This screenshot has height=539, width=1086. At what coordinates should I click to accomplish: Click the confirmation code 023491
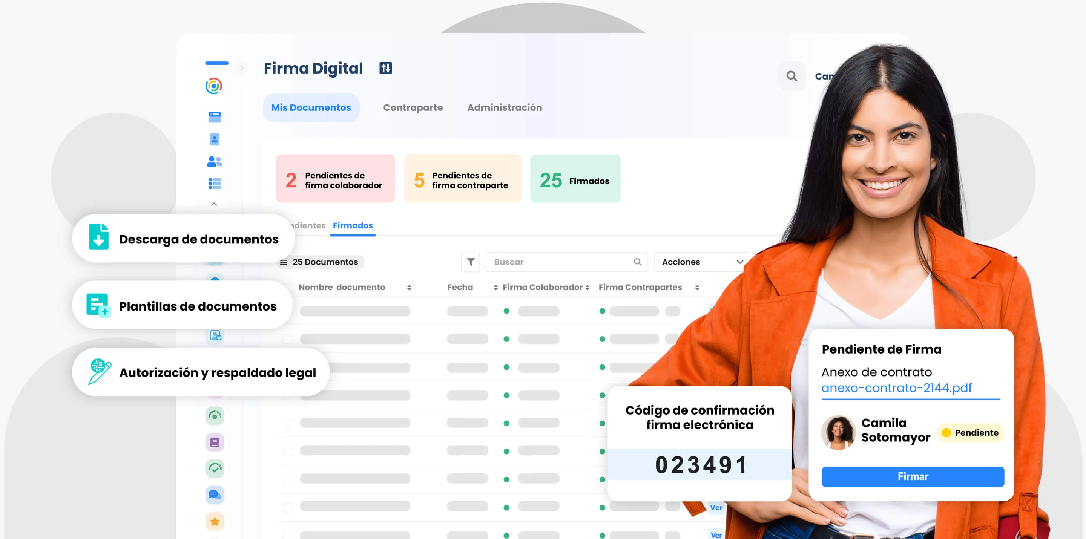coord(701,465)
